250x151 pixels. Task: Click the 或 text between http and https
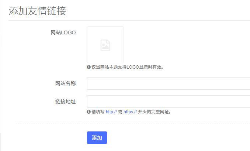(120, 112)
